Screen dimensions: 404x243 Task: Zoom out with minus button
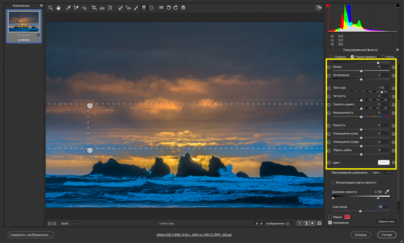click(x=50, y=223)
